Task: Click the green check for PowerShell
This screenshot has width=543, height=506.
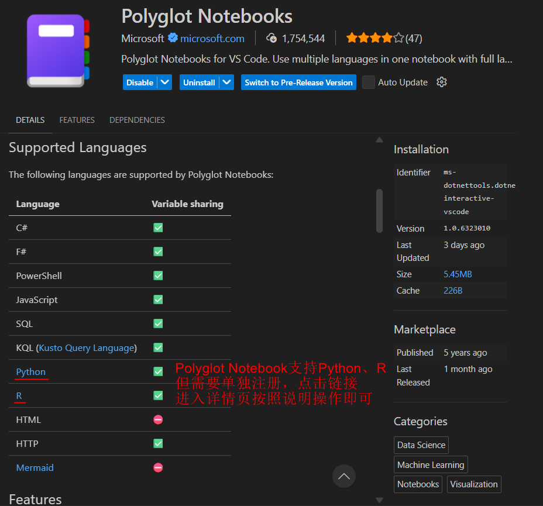Action: click(x=158, y=276)
